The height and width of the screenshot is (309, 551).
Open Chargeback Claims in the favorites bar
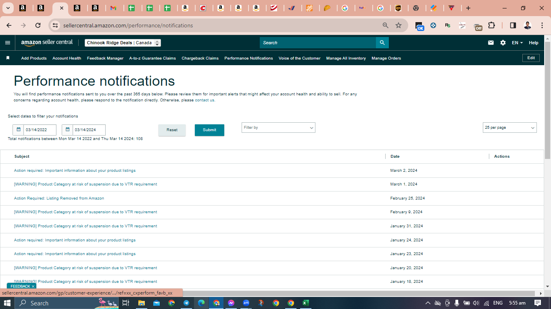200,58
